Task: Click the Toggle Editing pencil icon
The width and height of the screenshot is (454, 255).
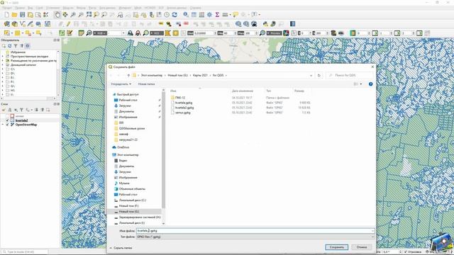Action: (x=68, y=24)
